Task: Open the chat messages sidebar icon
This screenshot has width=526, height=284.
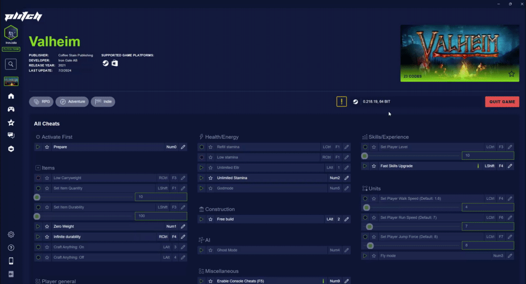Action: point(11,136)
